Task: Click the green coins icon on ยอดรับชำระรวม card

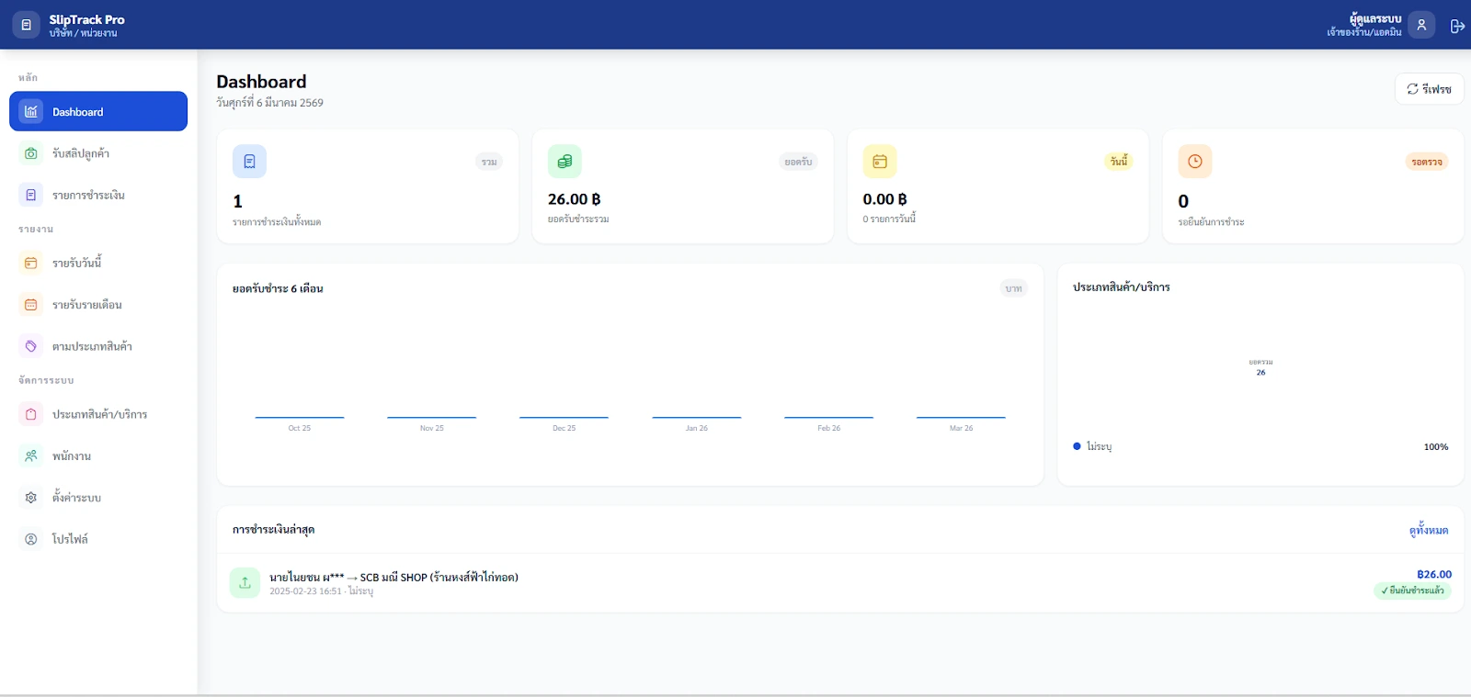Action: [x=564, y=162]
